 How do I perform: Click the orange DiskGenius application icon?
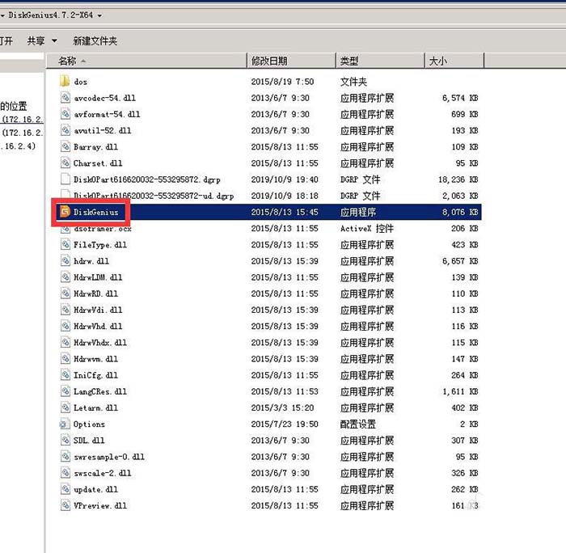click(65, 212)
